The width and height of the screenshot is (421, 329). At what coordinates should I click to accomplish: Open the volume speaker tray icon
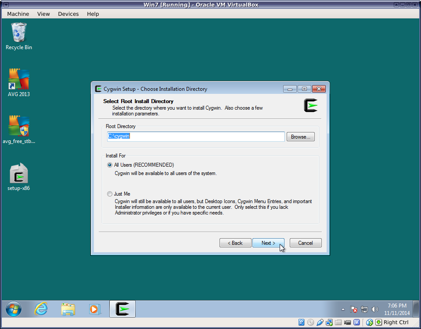pos(374,309)
